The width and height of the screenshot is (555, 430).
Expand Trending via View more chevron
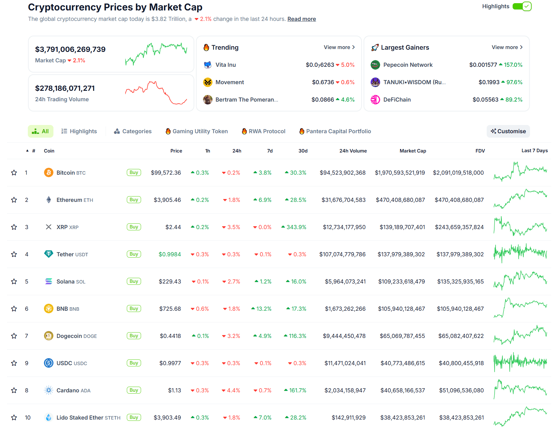339,47
